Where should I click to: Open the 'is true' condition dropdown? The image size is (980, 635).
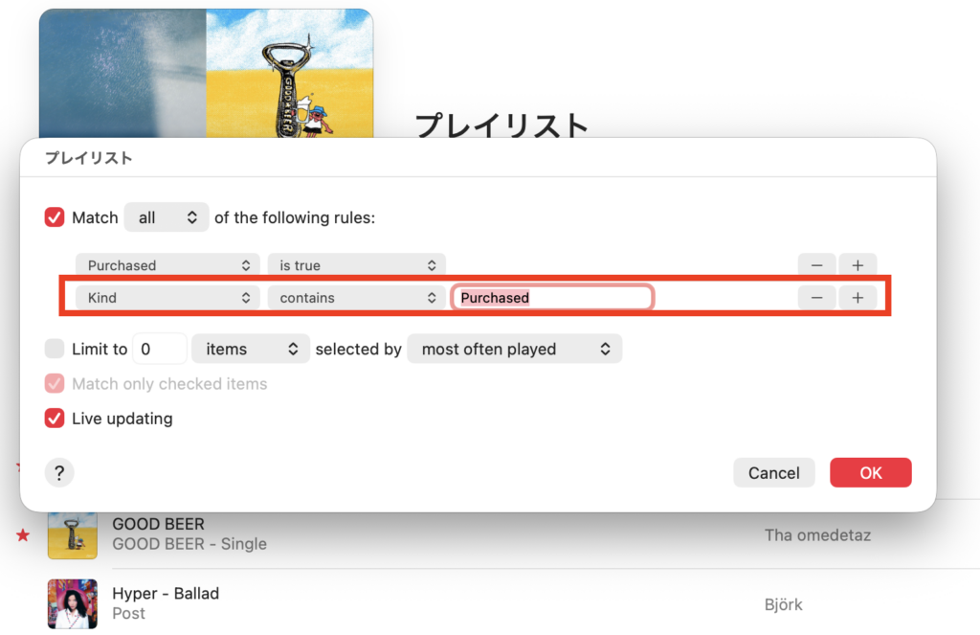tap(356, 265)
